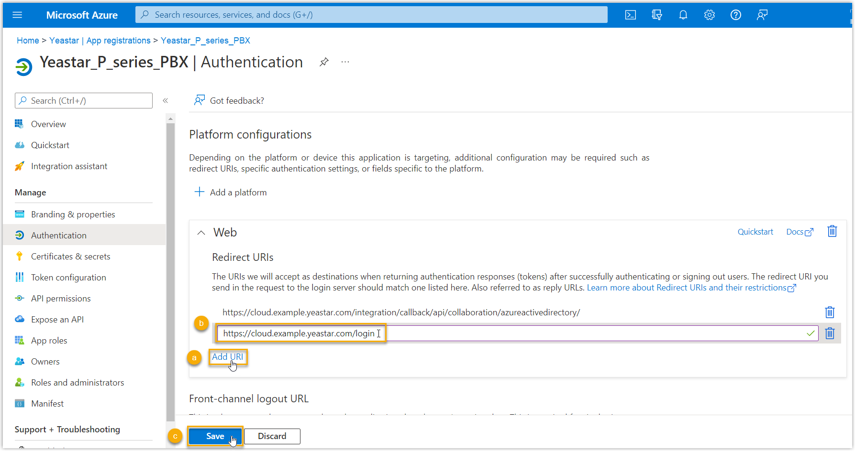Image resolution: width=855 pixels, height=451 pixels.
Task: Pin the Authentication page
Action: point(324,62)
